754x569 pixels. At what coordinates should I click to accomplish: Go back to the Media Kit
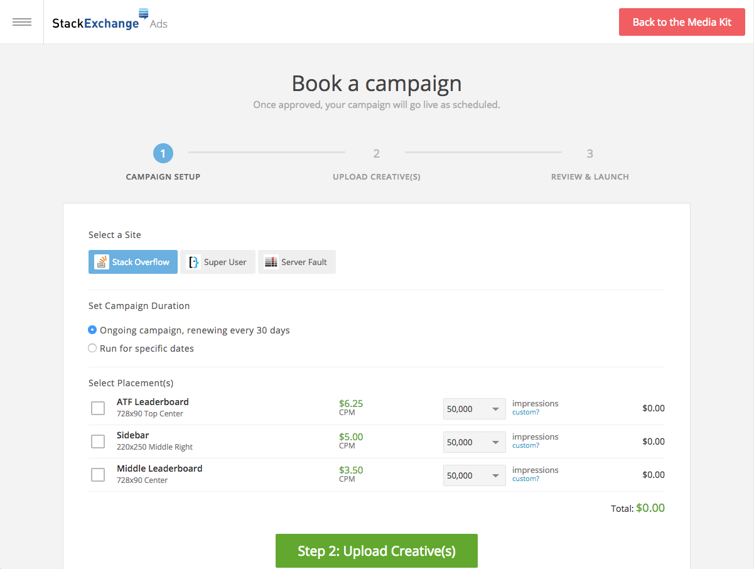click(682, 22)
